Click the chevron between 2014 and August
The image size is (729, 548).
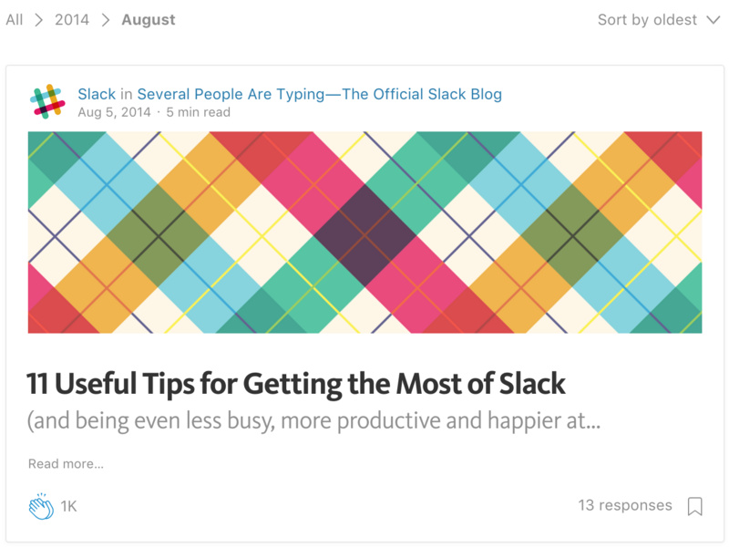(106, 20)
